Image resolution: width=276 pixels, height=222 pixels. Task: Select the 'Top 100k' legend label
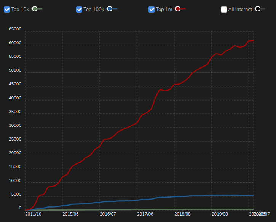[x=94, y=10]
